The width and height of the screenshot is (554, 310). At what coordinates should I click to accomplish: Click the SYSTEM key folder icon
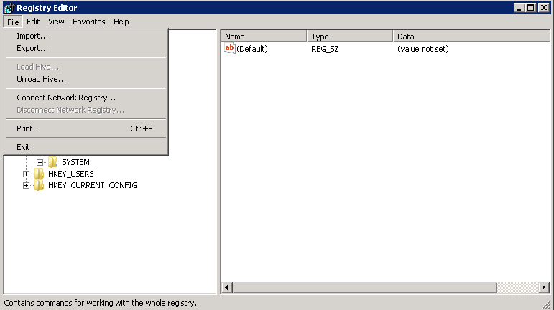tap(53, 162)
